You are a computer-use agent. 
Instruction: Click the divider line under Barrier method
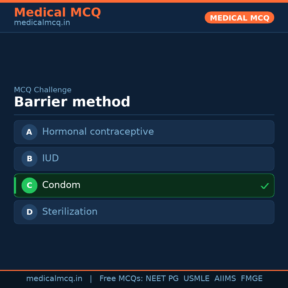click(144, 115)
